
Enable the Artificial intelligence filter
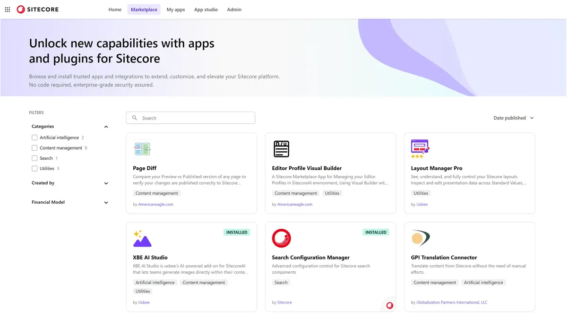(x=34, y=137)
